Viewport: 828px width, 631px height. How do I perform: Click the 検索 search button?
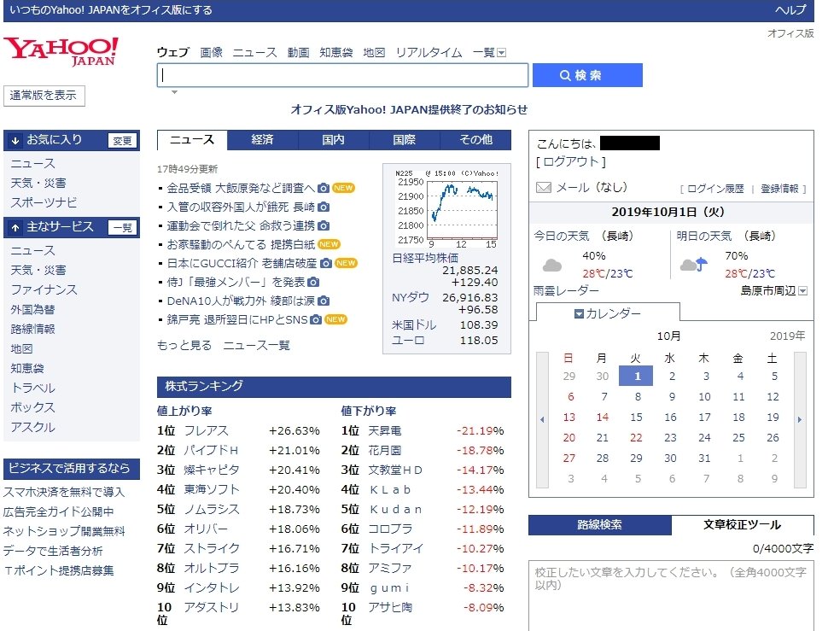tap(587, 75)
